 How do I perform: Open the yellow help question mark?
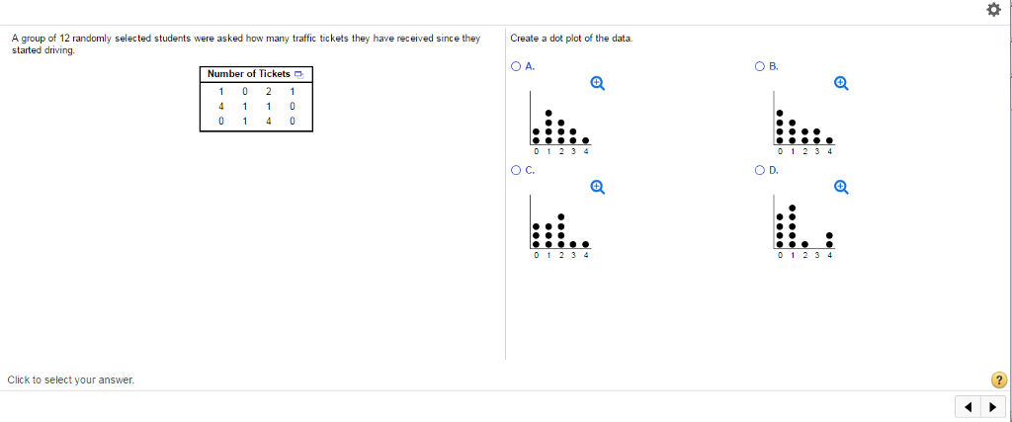(x=998, y=380)
